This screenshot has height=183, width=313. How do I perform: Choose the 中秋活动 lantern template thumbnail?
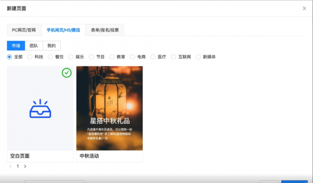110,108
